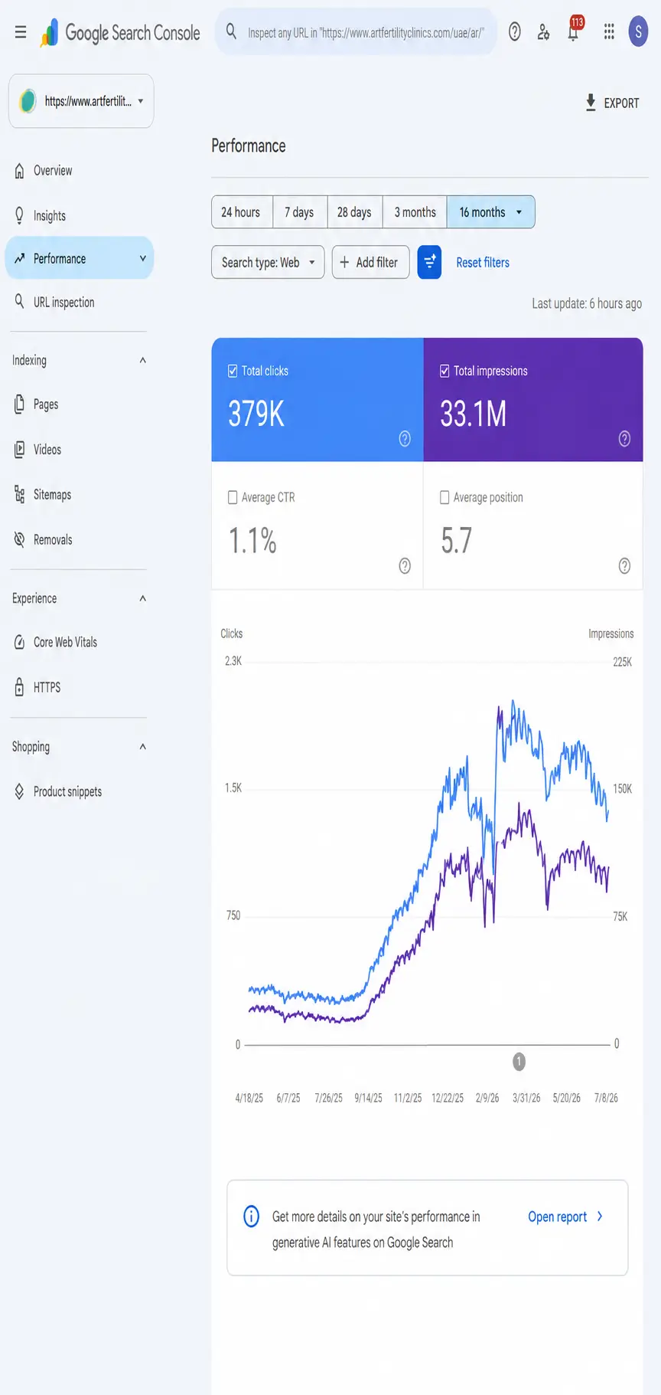661x1395 pixels.
Task: Click Open report link
Action: point(565,1217)
